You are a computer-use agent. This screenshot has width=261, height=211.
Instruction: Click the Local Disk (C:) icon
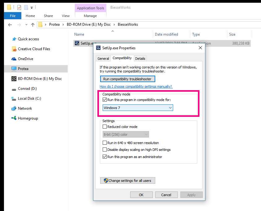point(14,99)
